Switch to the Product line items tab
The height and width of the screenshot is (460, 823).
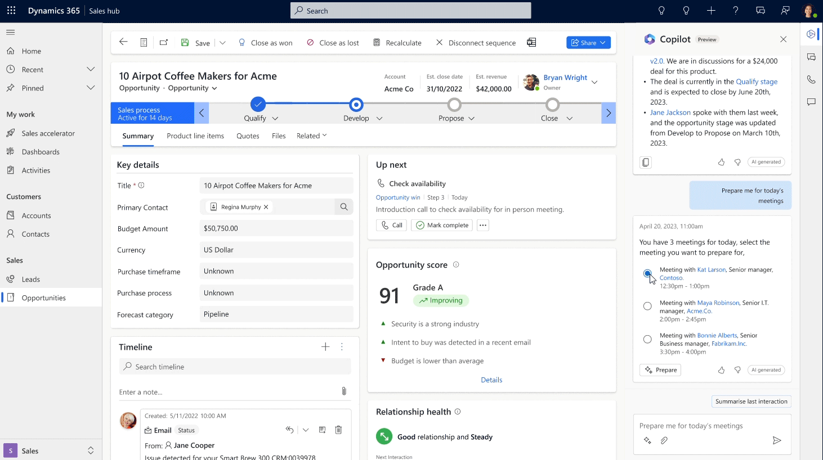pyautogui.click(x=195, y=136)
